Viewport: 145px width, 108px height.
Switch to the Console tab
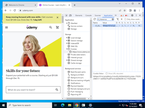[88, 16]
